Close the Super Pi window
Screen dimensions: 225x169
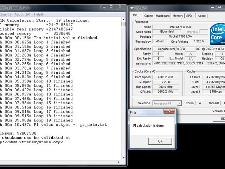[120, 7]
